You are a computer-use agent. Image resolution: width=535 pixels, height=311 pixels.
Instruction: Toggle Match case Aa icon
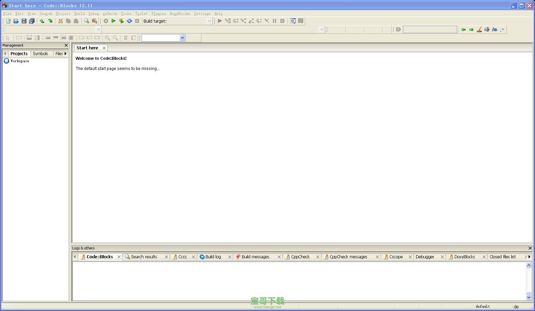click(495, 29)
